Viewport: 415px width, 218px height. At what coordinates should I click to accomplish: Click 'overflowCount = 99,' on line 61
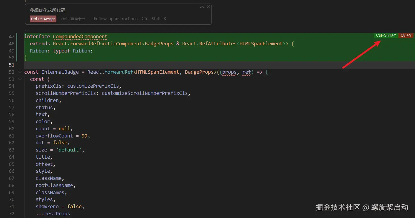click(x=63, y=136)
